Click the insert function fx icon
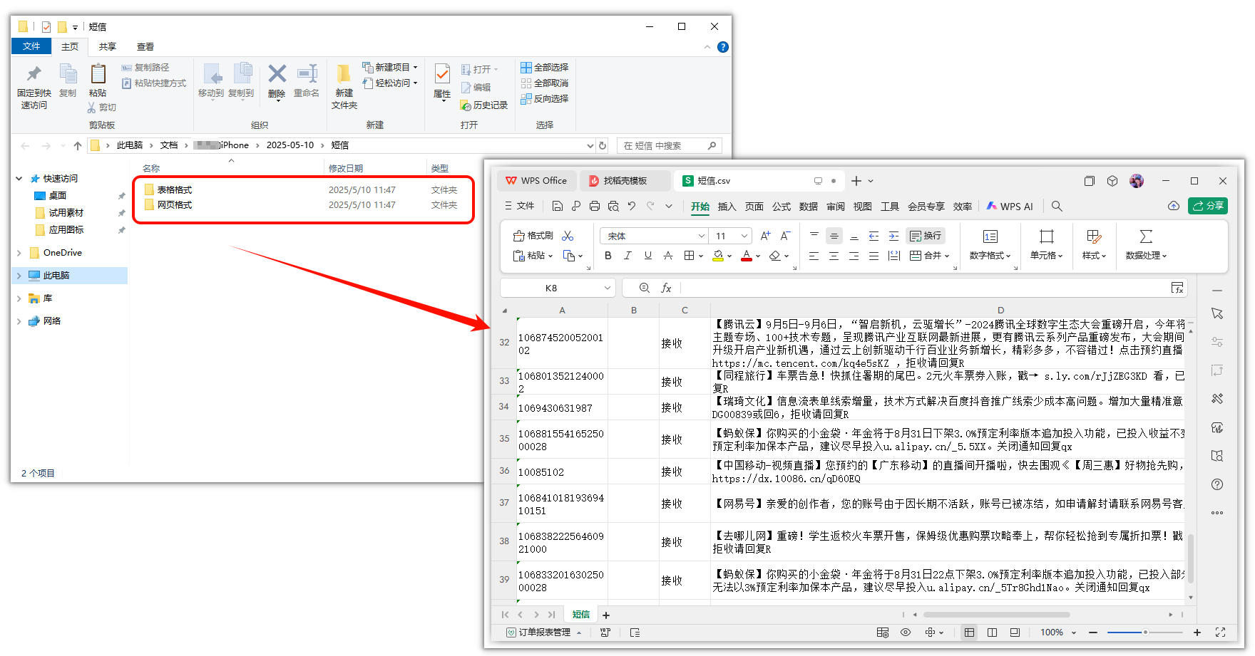The height and width of the screenshot is (656, 1255). [x=666, y=288]
